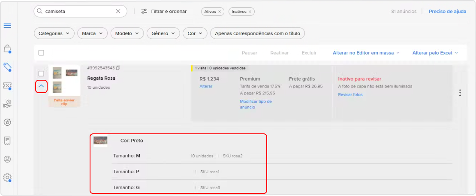Click the Falta enviar clip label
Screen dimensions: 476x196
(x=64, y=102)
